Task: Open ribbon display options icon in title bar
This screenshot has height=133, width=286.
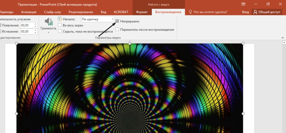Action: tap(243, 4)
